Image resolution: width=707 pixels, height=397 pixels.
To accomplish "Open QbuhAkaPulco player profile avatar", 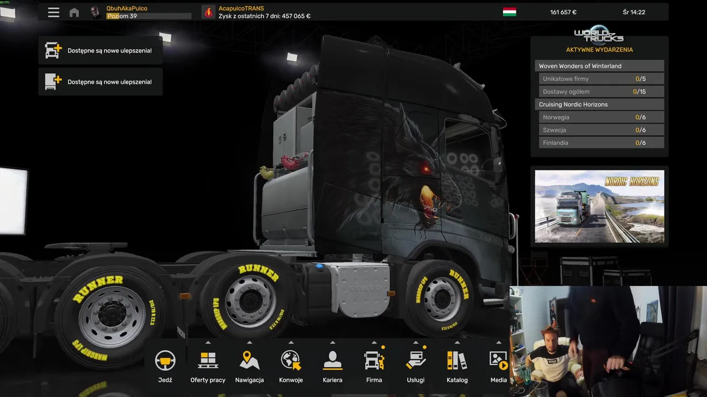I will click(x=95, y=12).
